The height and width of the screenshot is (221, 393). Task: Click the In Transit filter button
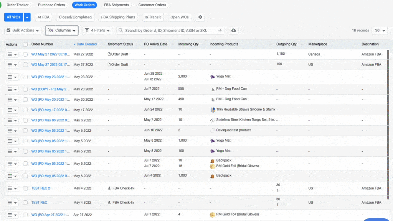pos(153,17)
